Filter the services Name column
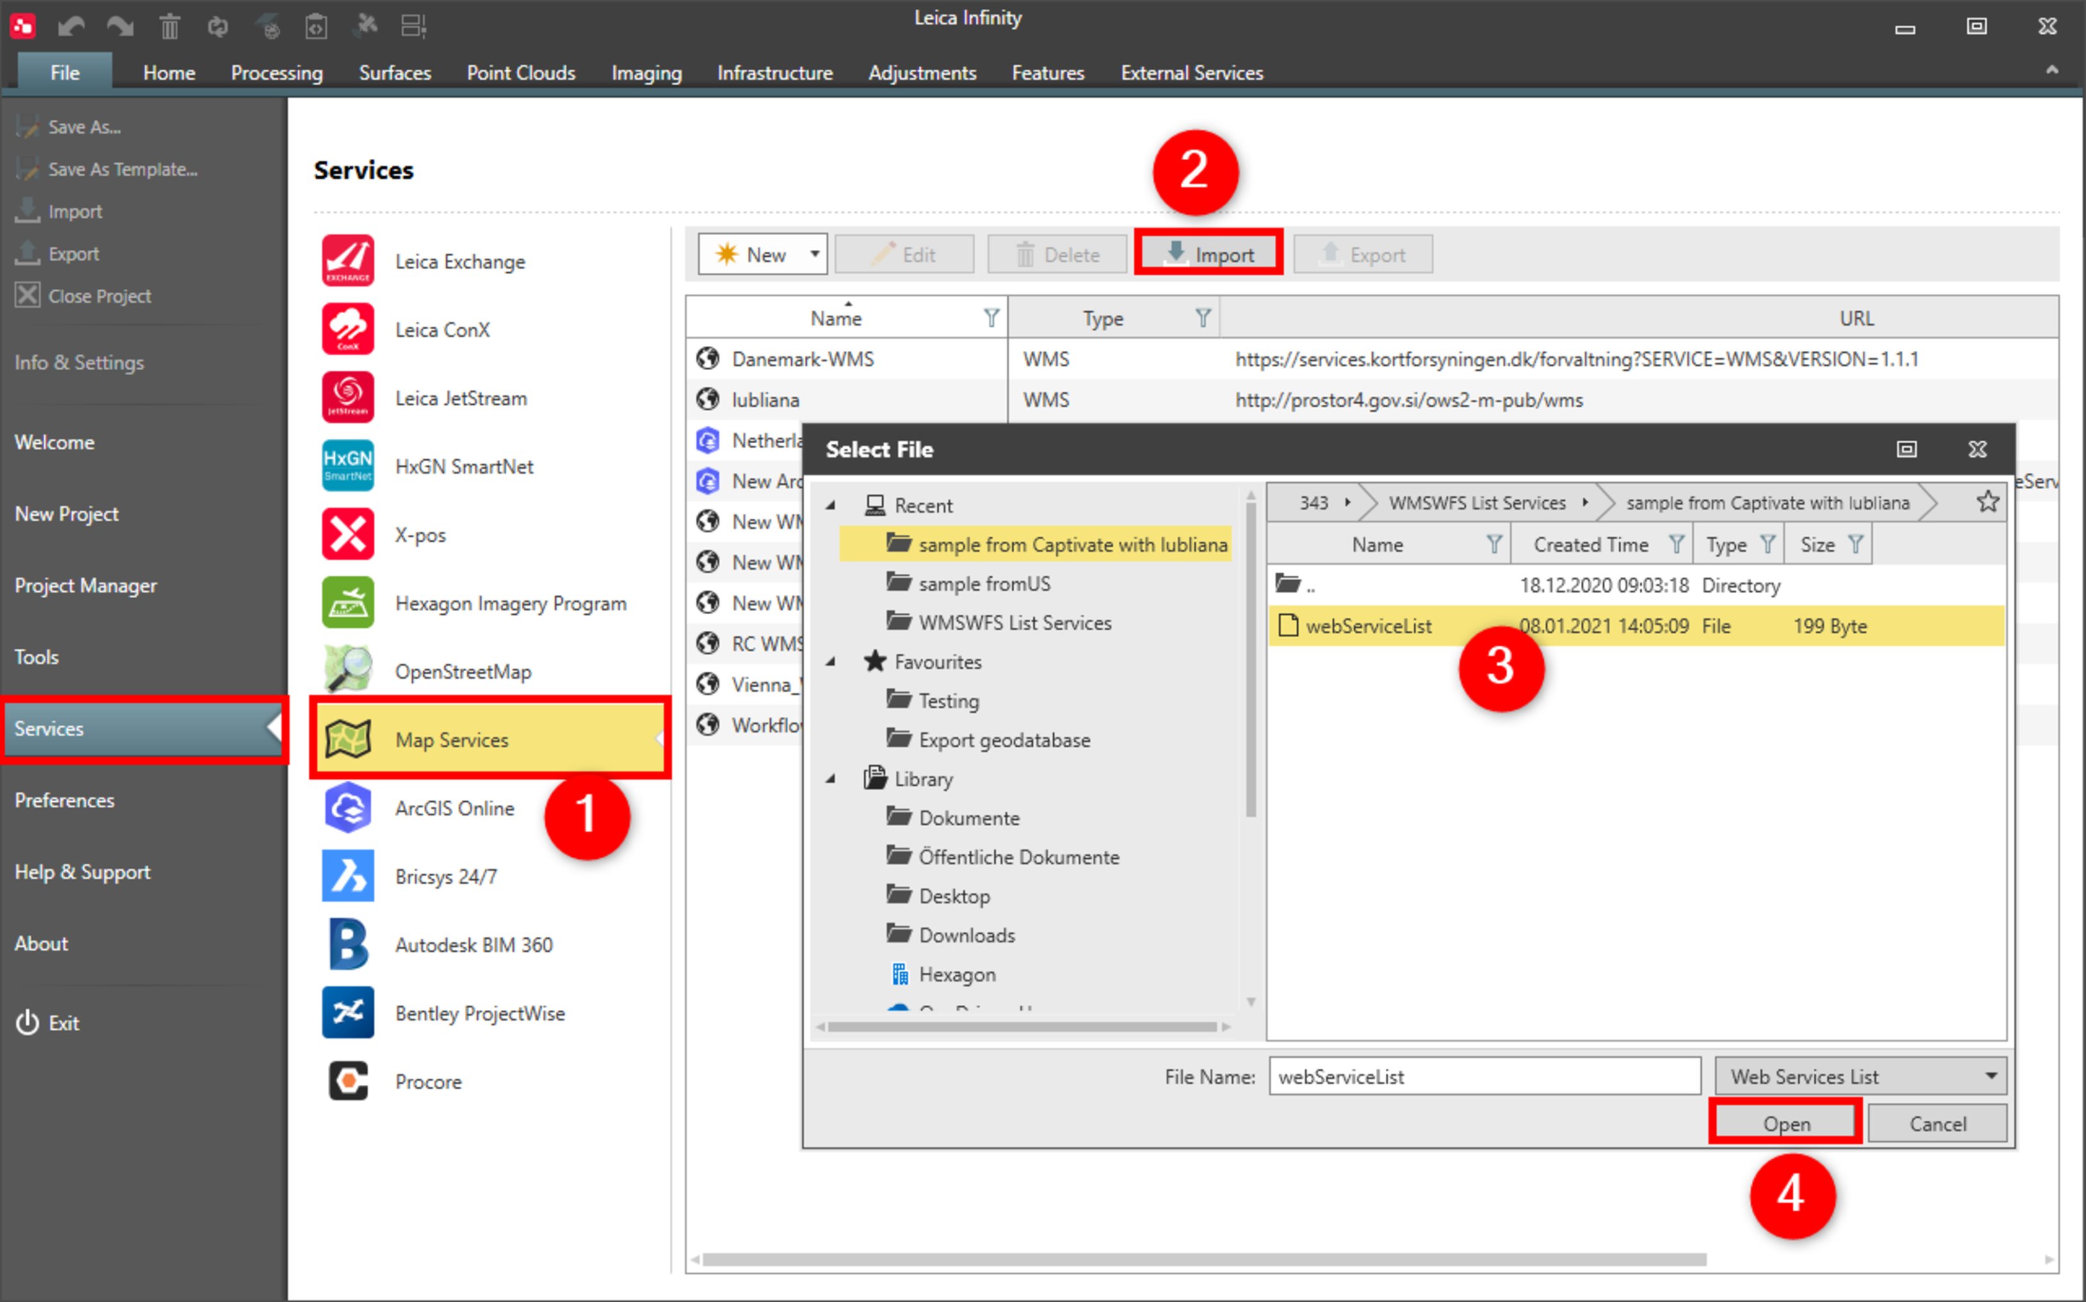The width and height of the screenshot is (2086, 1302). pos(992,318)
